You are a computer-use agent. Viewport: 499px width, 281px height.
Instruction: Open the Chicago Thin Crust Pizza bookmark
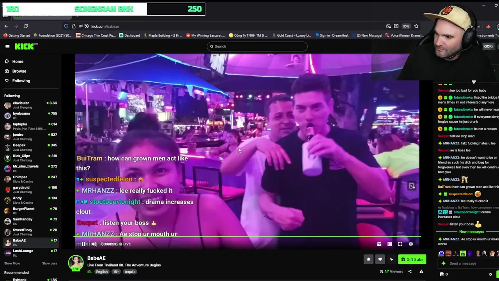(x=96, y=36)
